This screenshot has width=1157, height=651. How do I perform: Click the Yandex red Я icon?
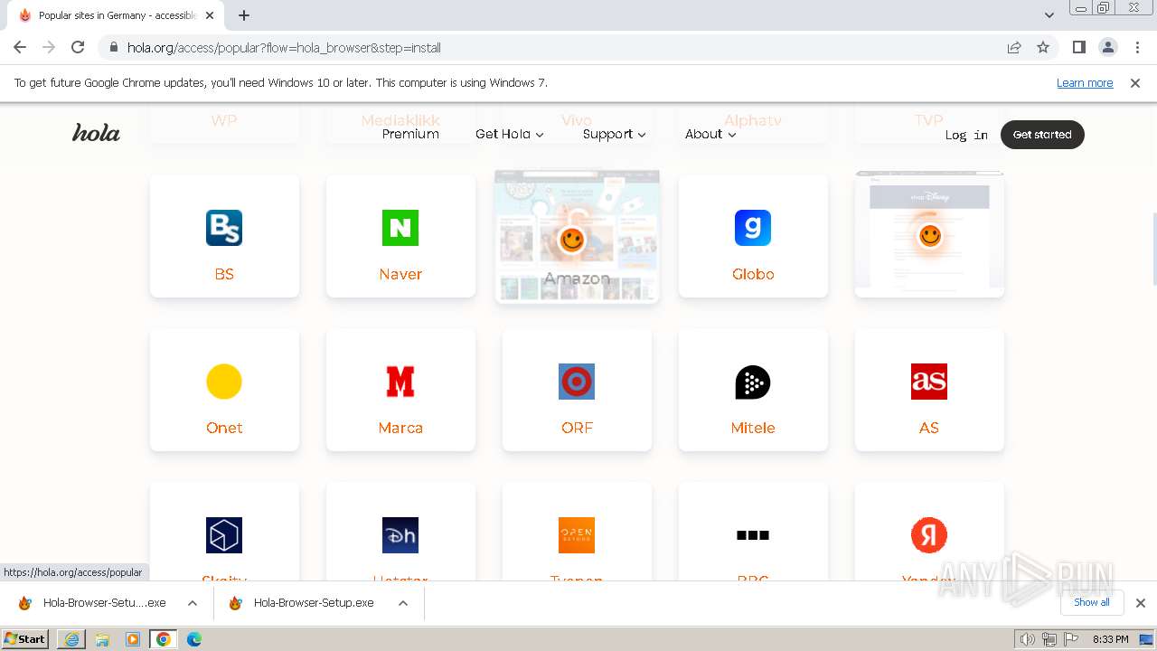point(929,535)
